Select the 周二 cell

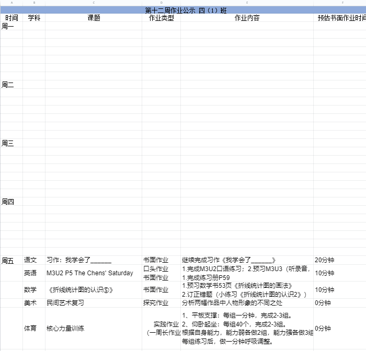click(12, 85)
